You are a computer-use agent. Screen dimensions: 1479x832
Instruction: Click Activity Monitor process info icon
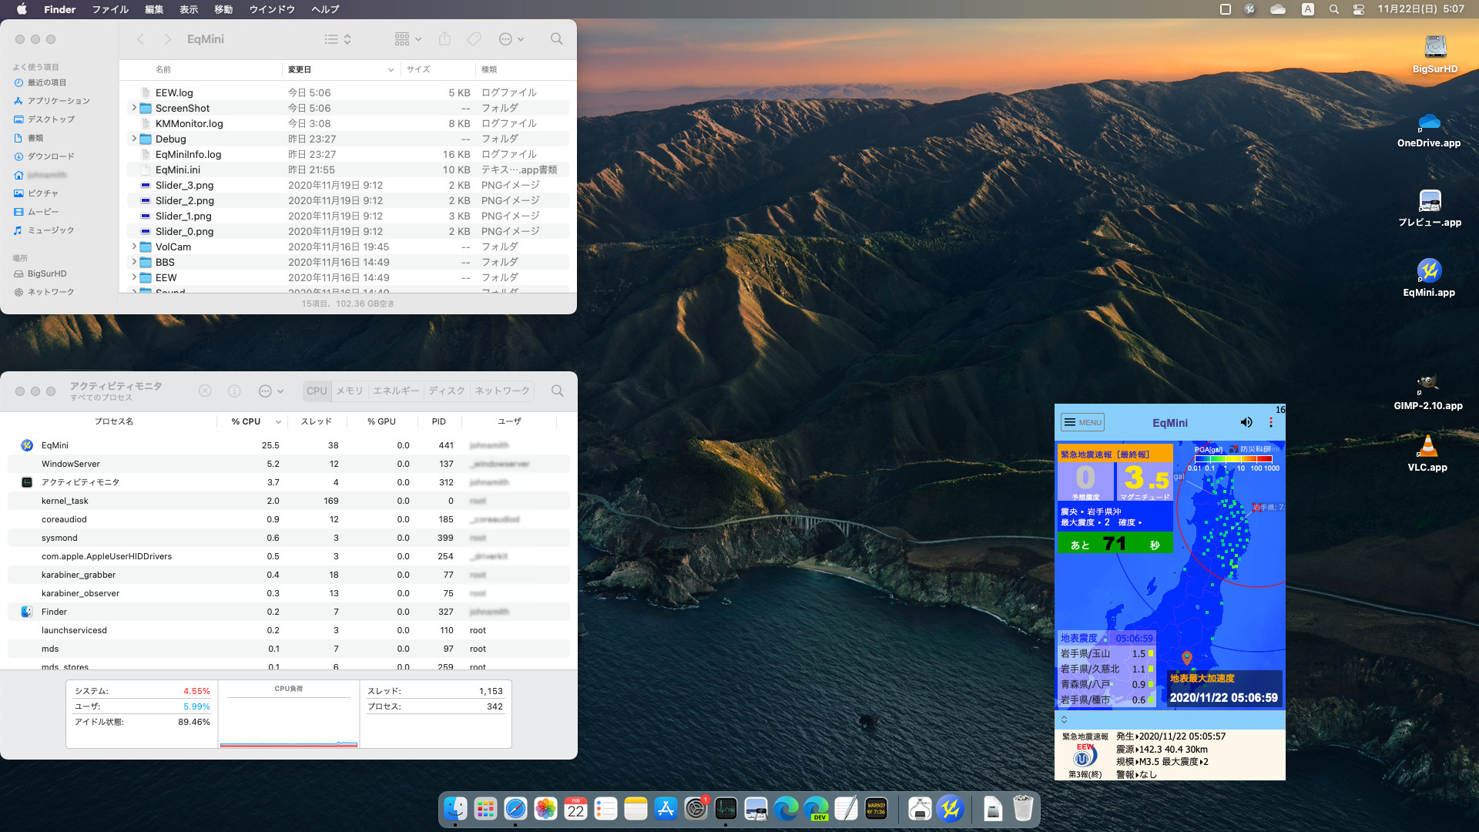pos(234,391)
